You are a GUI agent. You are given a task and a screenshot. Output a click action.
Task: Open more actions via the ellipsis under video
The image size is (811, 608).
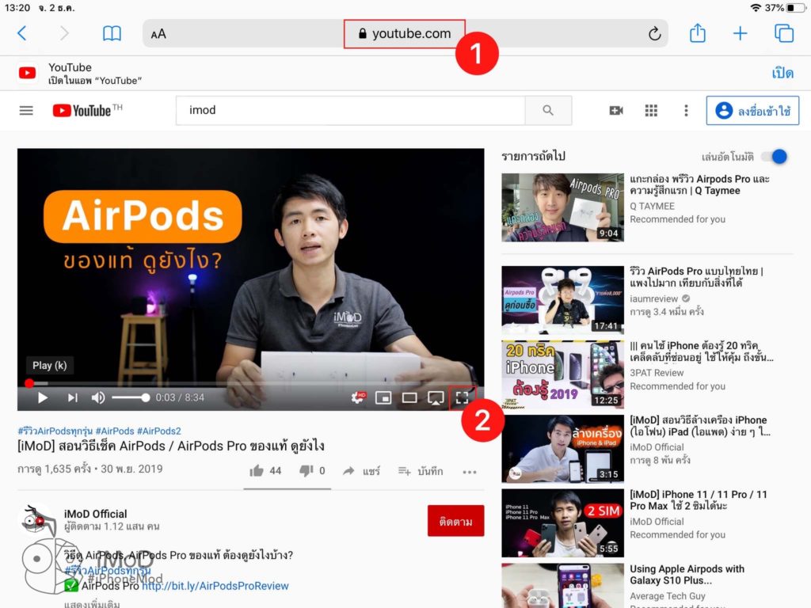pyautogui.click(x=470, y=471)
